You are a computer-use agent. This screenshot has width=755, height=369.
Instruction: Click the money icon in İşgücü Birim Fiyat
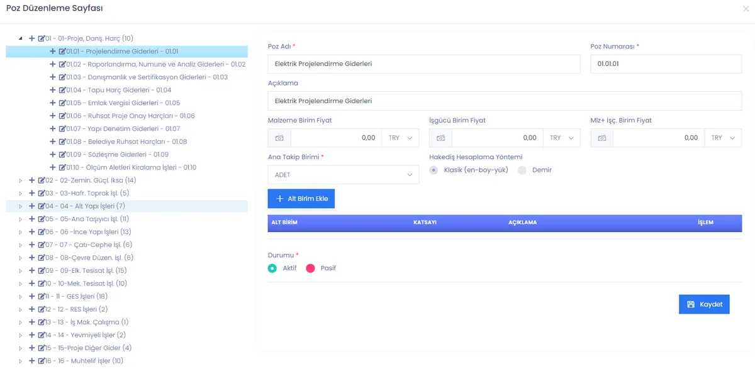440,138
